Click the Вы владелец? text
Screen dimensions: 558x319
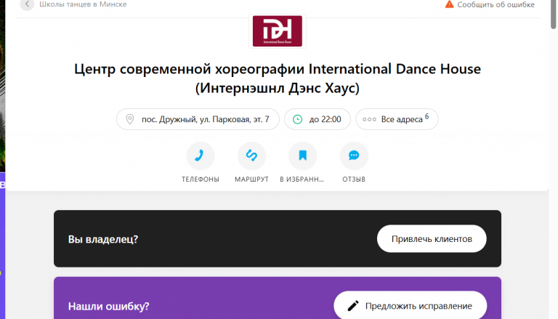point(103,239)
